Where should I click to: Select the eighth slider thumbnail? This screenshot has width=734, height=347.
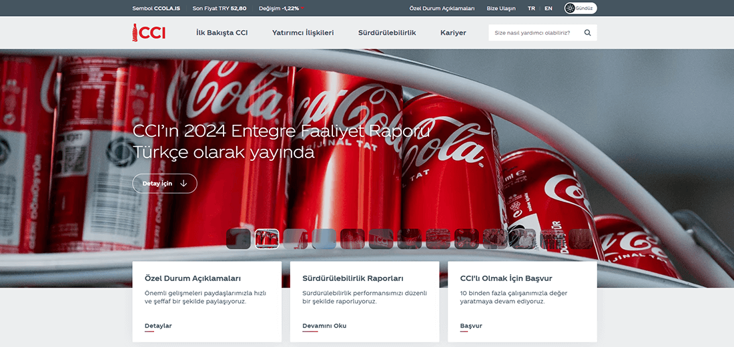click(438, 239)
